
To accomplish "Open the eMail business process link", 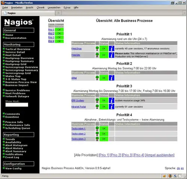I will (x=74, y=78).
